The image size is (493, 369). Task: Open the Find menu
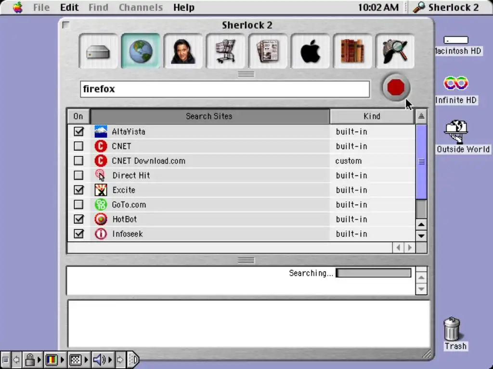click(x=98, y=7)
